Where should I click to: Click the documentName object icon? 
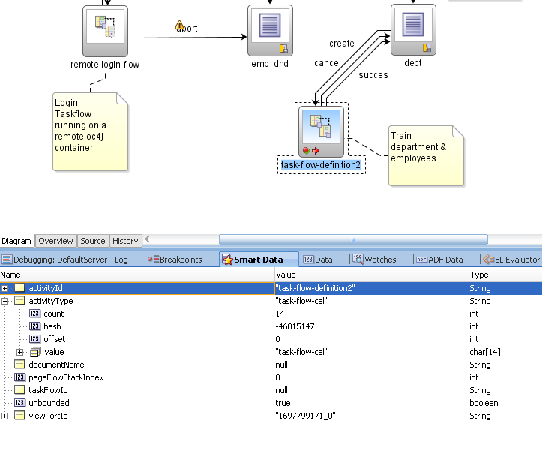tap(19, 365)
